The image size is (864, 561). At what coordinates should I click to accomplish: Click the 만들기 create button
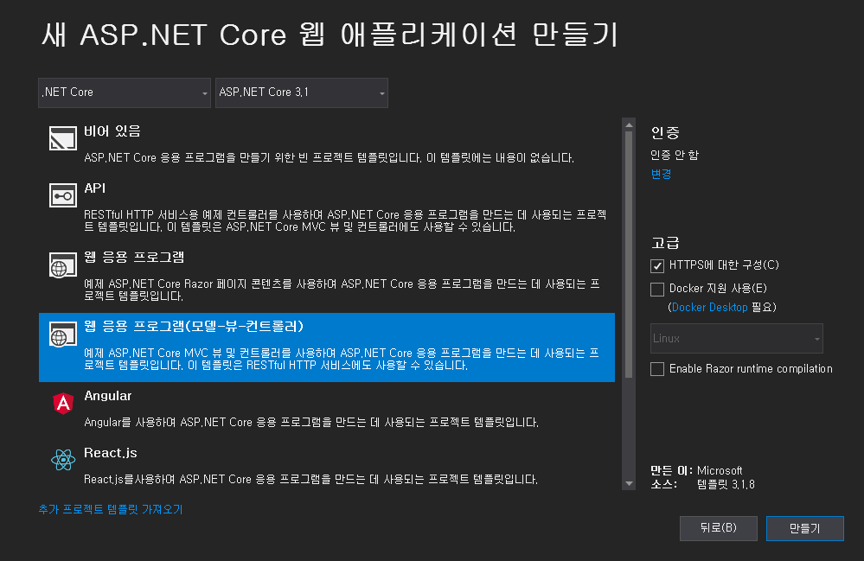(805, 528)
